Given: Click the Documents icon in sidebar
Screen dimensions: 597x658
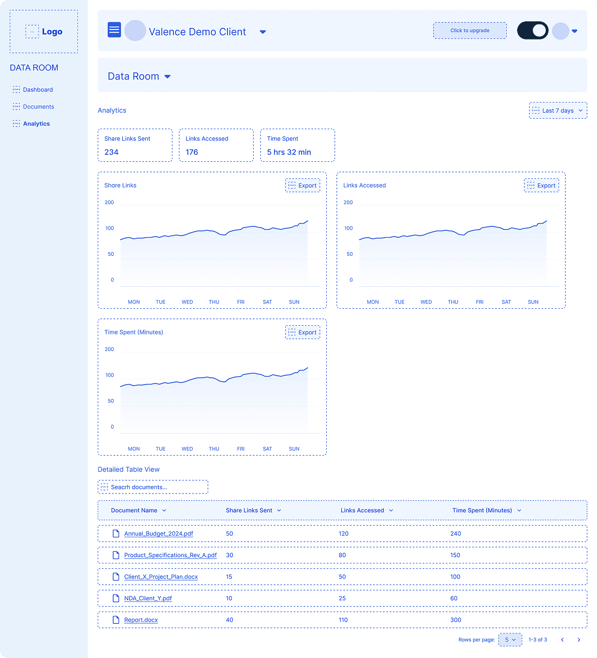Looking at the screenshot, I should pos(15,106).
